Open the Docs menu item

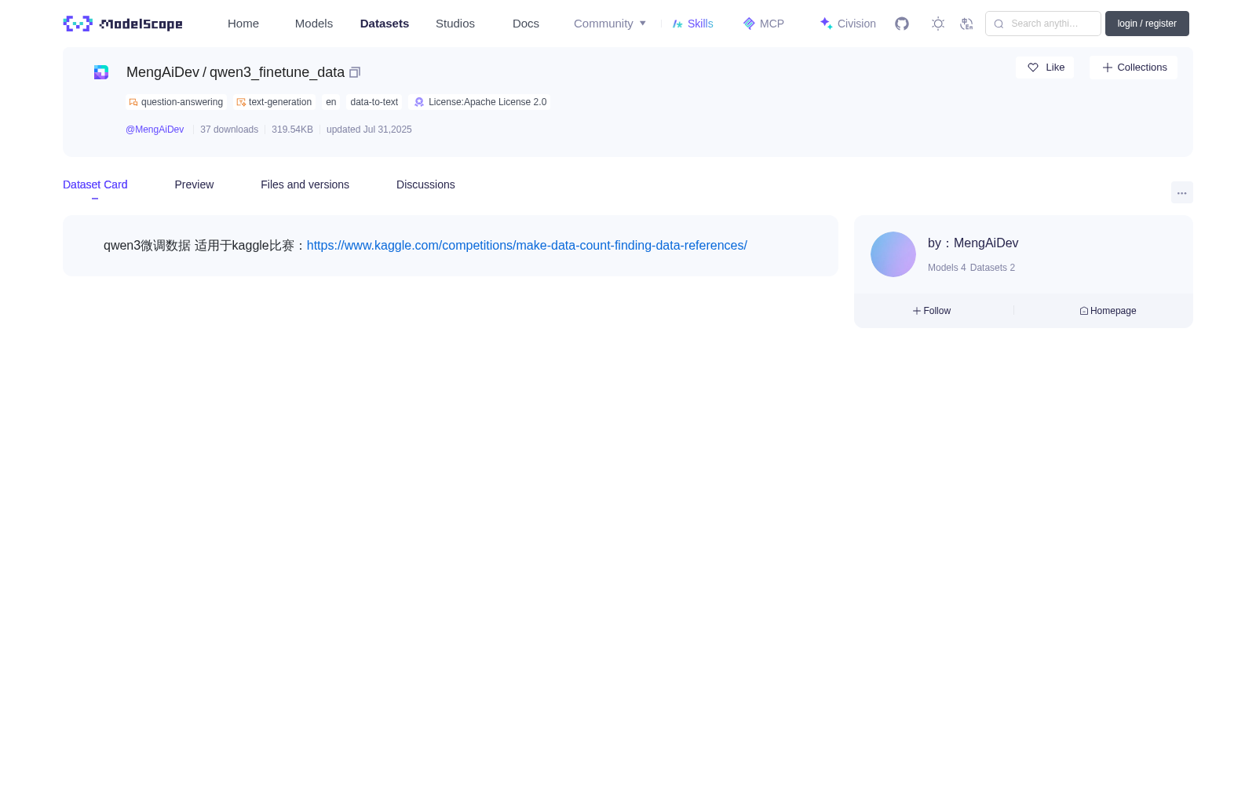coord(526,24)
